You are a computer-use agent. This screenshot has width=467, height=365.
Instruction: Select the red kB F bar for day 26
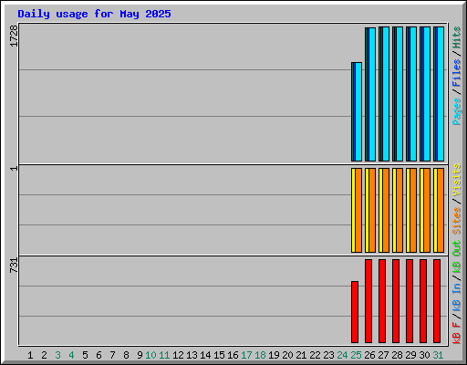coord(368,301)
